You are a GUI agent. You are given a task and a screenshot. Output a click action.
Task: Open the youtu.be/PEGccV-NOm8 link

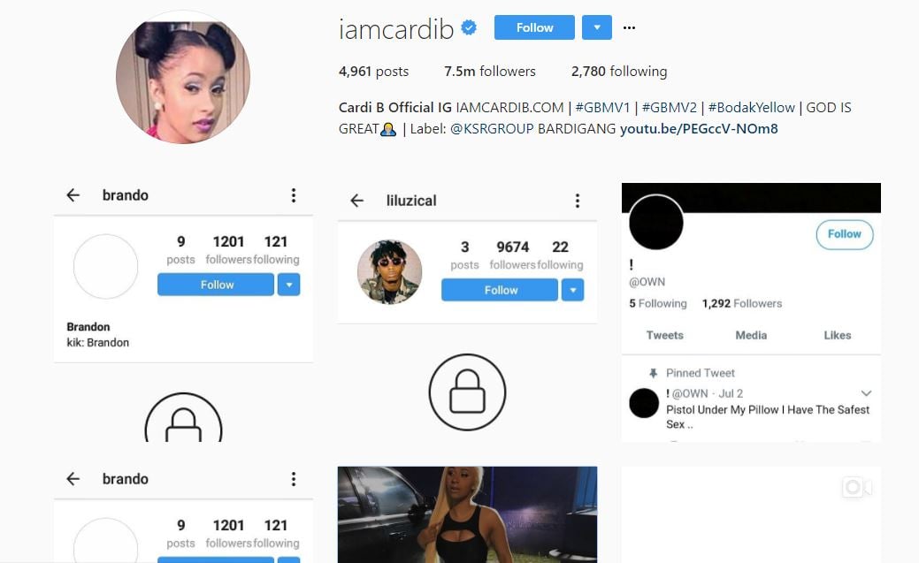coord(699,128)
